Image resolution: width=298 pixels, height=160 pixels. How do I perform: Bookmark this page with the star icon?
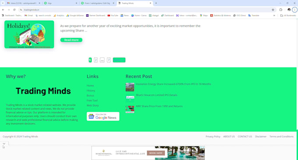coord(273,10)
